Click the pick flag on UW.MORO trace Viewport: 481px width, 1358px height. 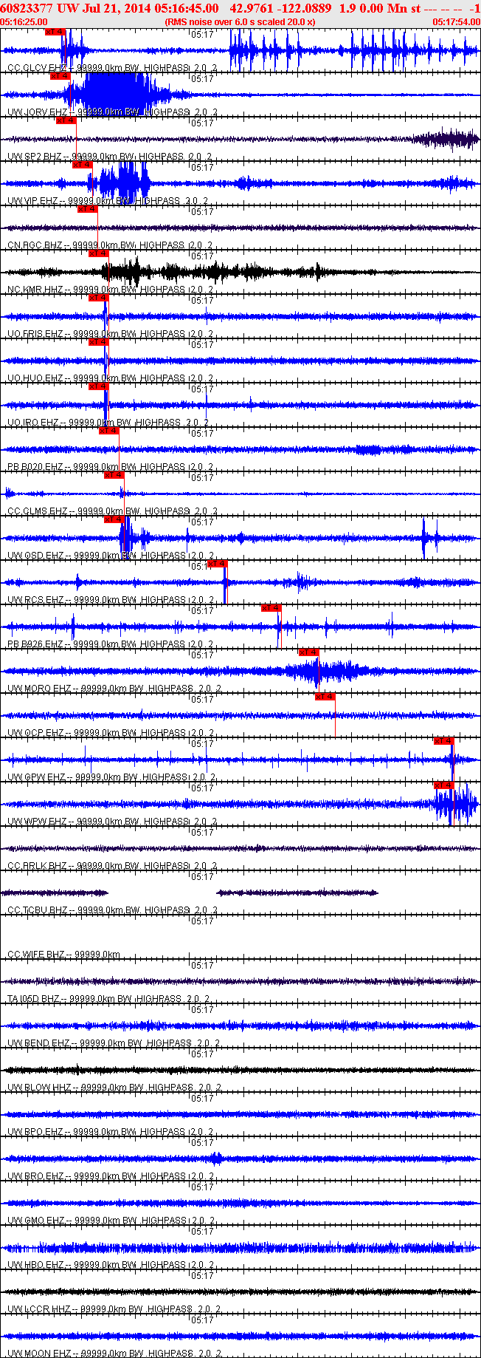point(308,652)
